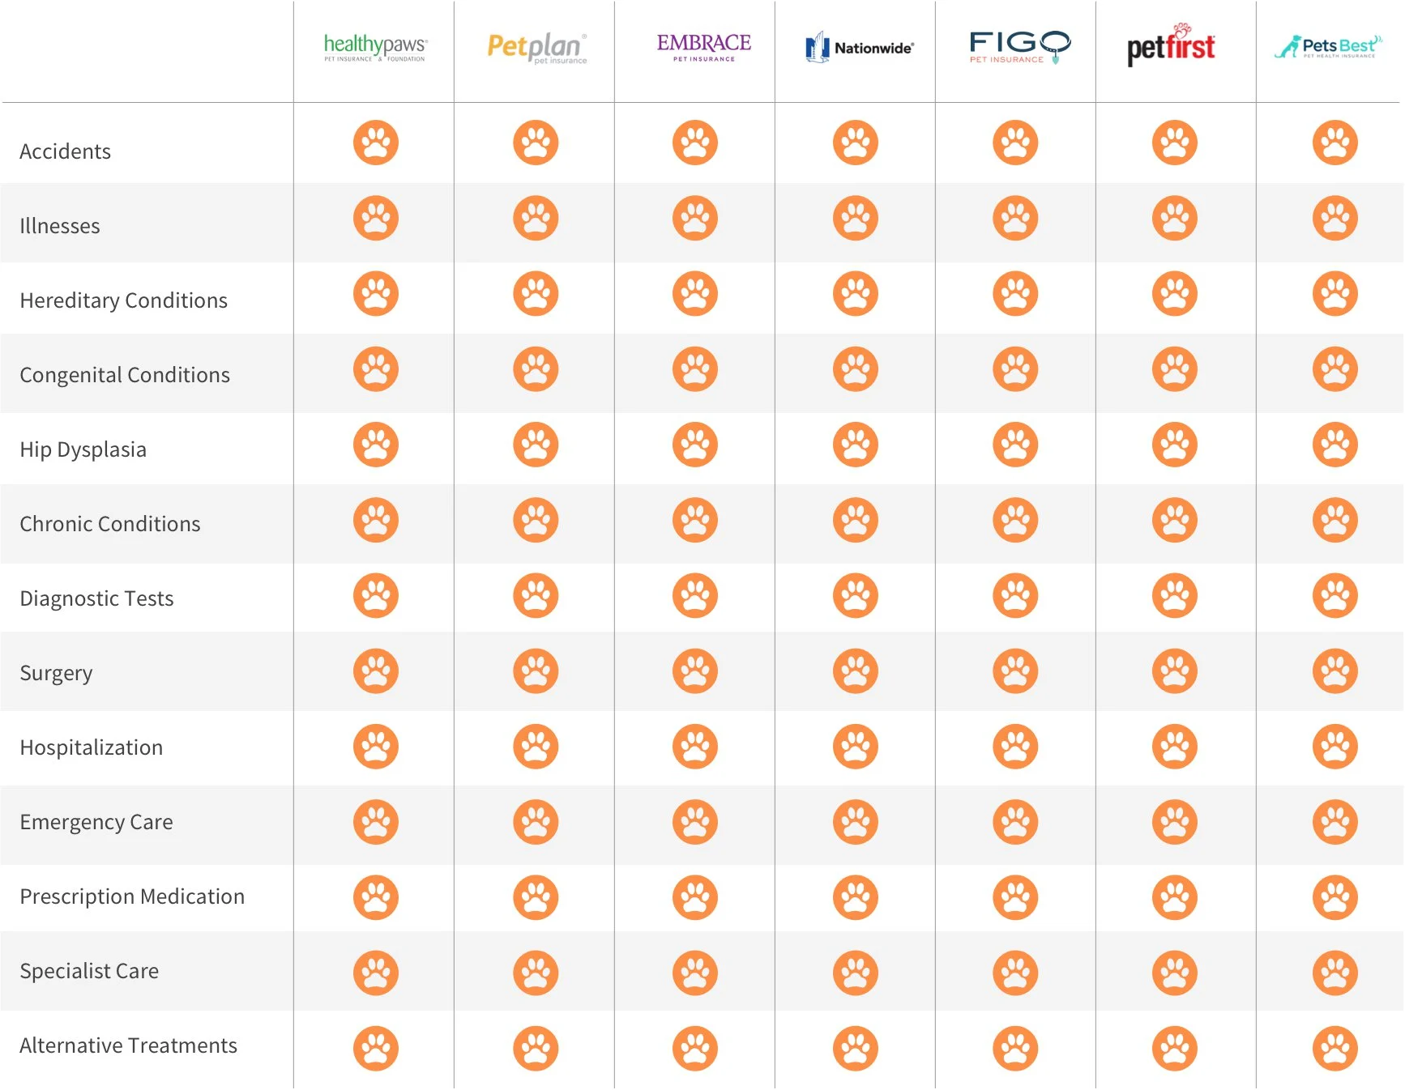Click the Pets Best logo
Image resolution: width=1405 pixels, height=1090 pixels.
[1328, 47]
